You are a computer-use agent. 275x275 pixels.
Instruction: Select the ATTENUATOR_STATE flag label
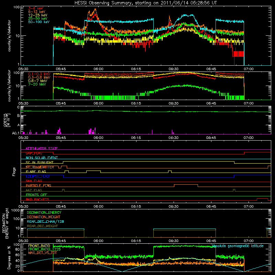click(42, 148)
